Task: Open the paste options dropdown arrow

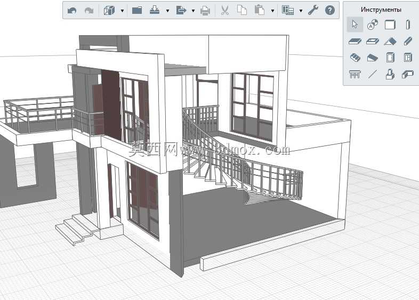Action: (272, 11)
